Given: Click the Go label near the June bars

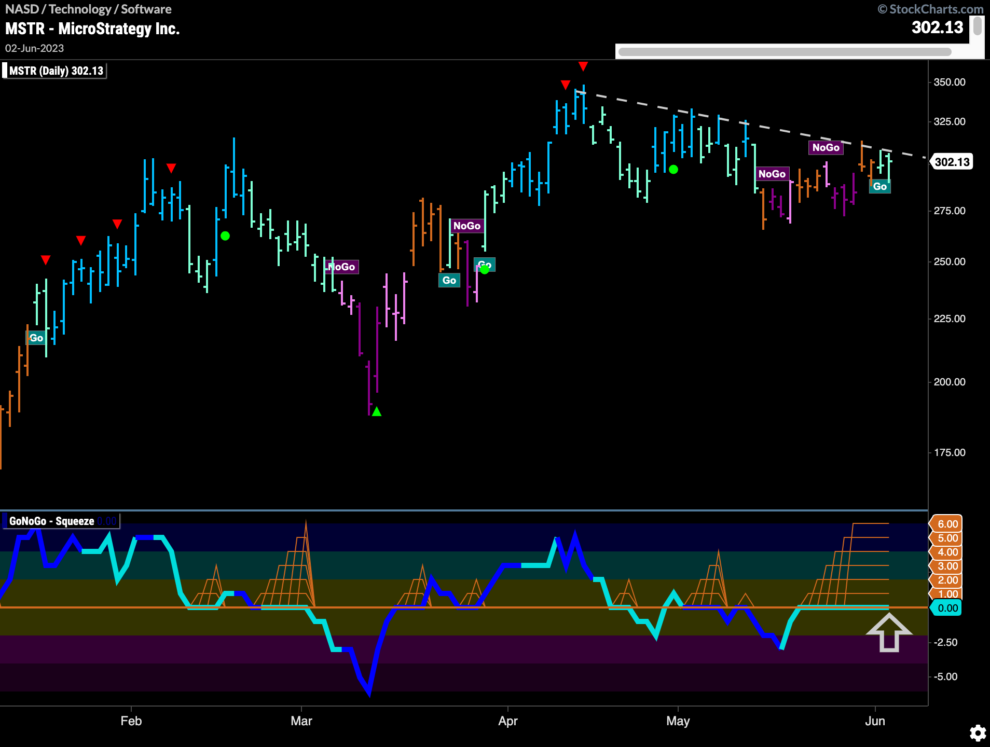Looking at the screenshot, I should pos(880,186).
